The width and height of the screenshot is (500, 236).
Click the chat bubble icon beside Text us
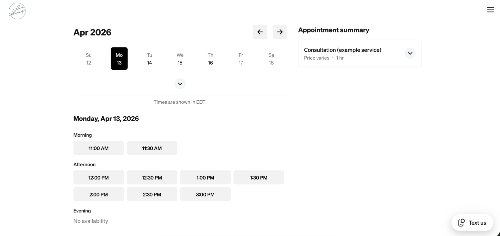click(461, 223)
